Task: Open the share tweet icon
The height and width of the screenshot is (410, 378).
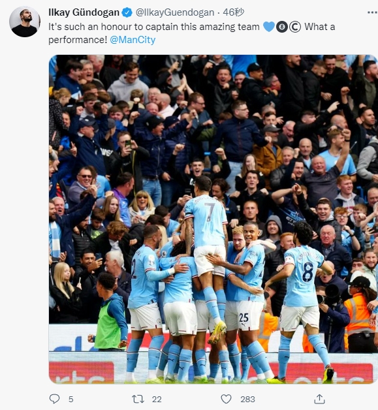Action: point(319,399)
